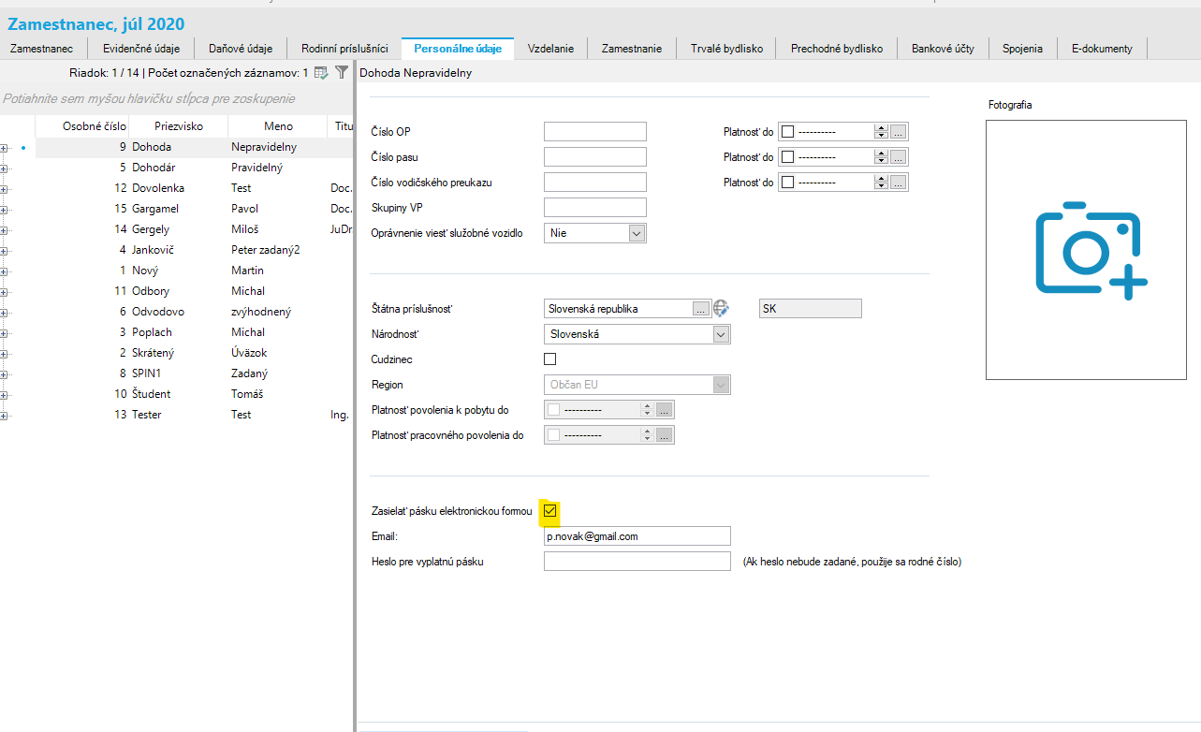The image size is (1201, 732).
Task: Click the Číslo OP input field
Action: [x=595, y=132]
